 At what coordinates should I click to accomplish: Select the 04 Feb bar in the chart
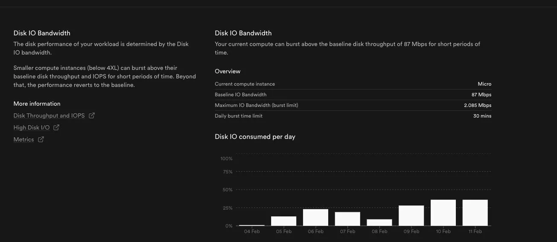tap(252, 225)
